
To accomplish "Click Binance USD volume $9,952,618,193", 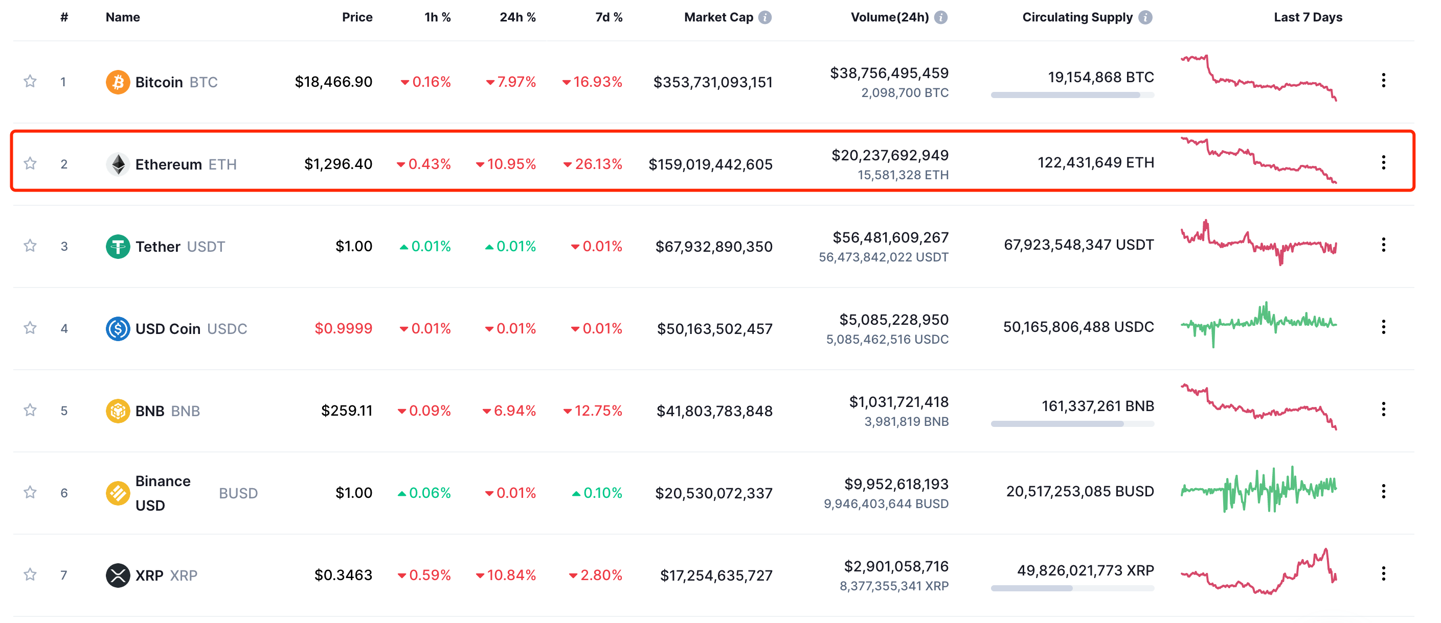I will point(896,484).
